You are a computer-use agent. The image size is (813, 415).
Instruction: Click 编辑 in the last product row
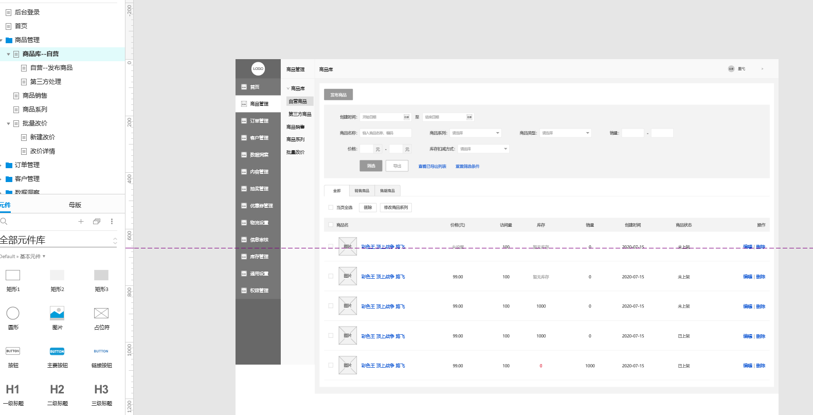coord(748,366)
